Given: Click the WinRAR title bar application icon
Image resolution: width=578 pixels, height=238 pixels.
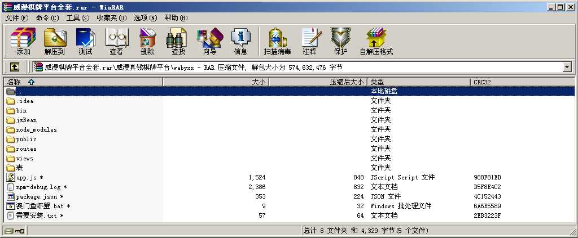Looking at the screenshot, I should click(x=7, y=7).
